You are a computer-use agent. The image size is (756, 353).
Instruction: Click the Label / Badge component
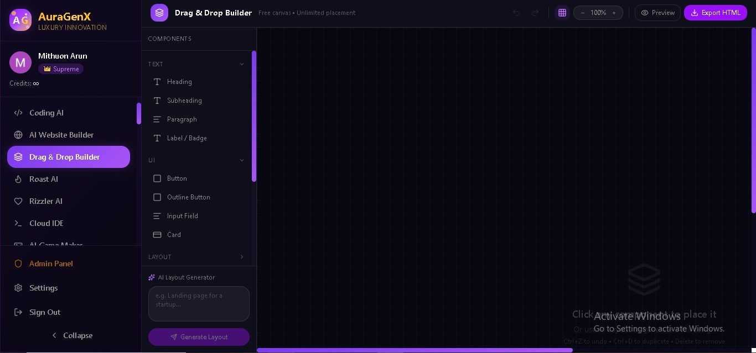click(x=187, y=138)
